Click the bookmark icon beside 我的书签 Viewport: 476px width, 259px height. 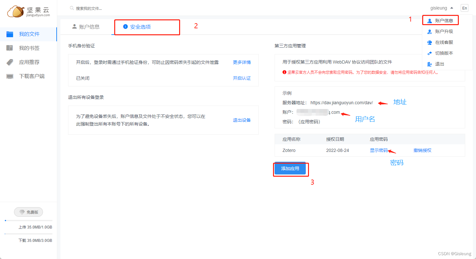pyautogui.click(x=10, y=48)
